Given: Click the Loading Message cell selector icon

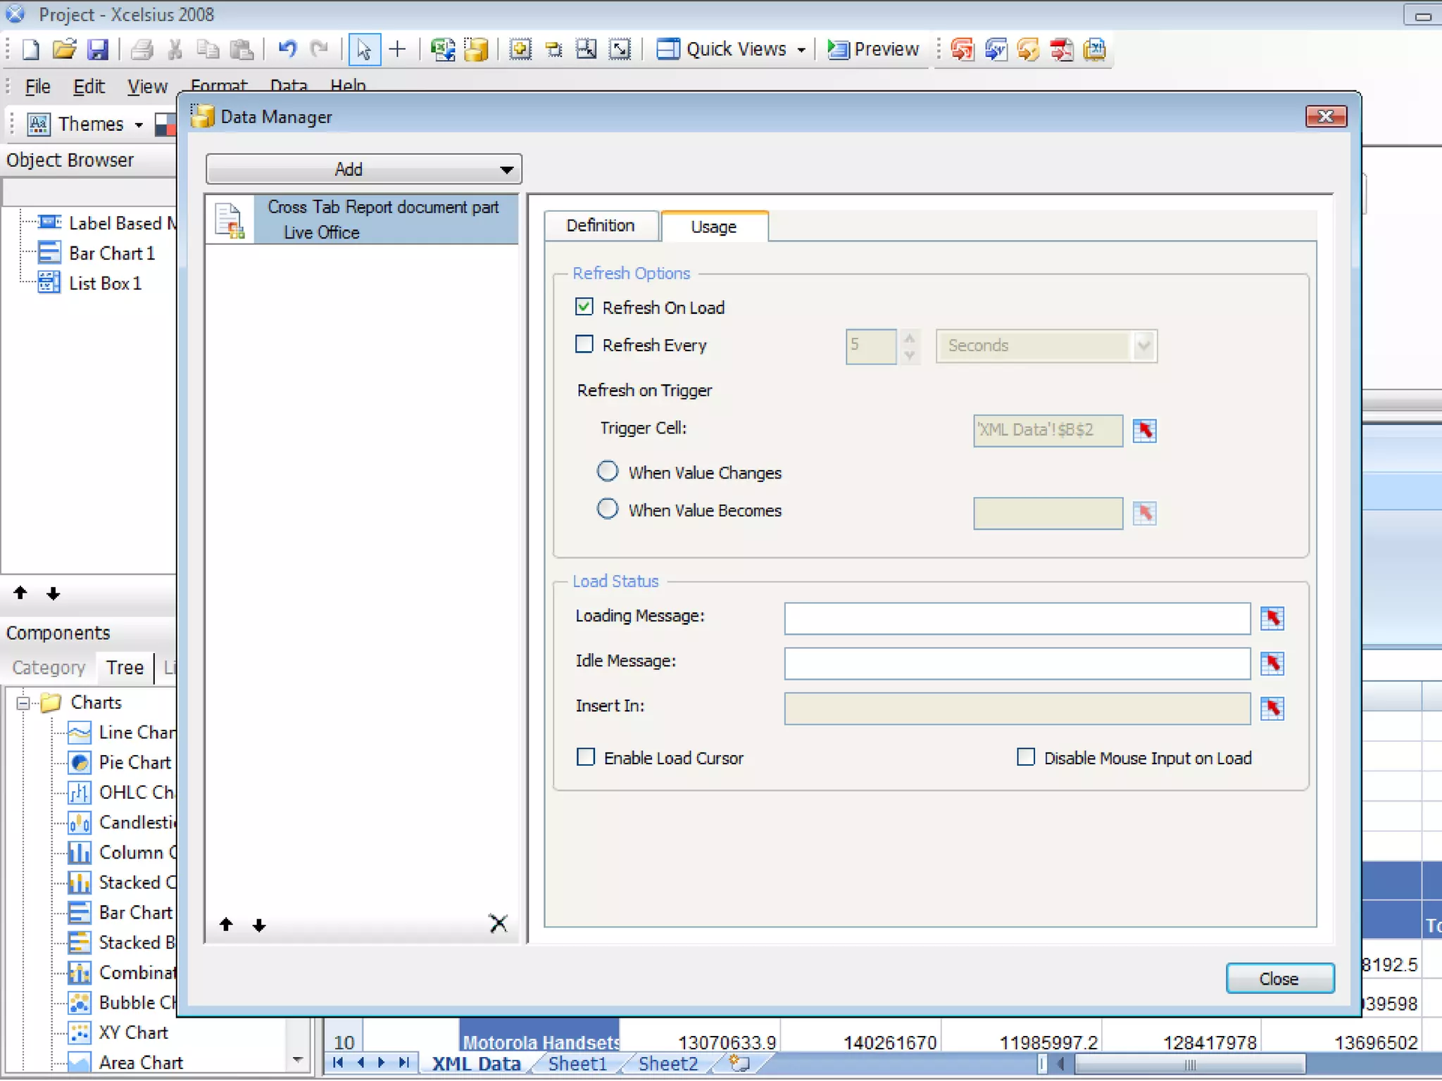Looking at the screenshot, I should pos(1272,619).
